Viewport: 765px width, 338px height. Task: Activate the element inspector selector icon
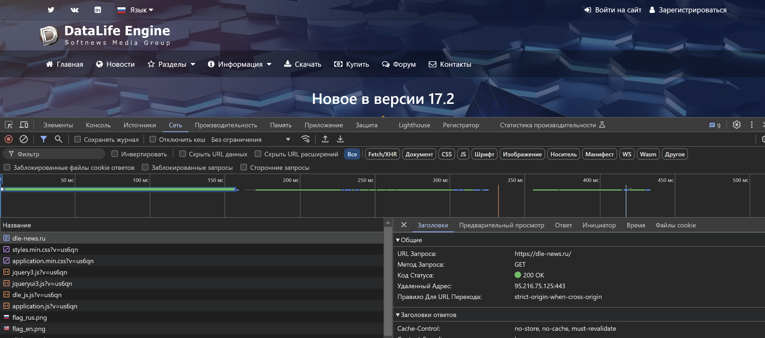tap(9, 125)
